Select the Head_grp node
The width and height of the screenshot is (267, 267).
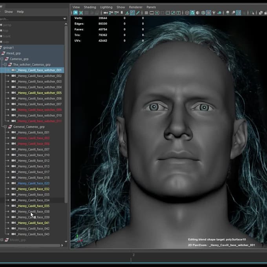13,53
